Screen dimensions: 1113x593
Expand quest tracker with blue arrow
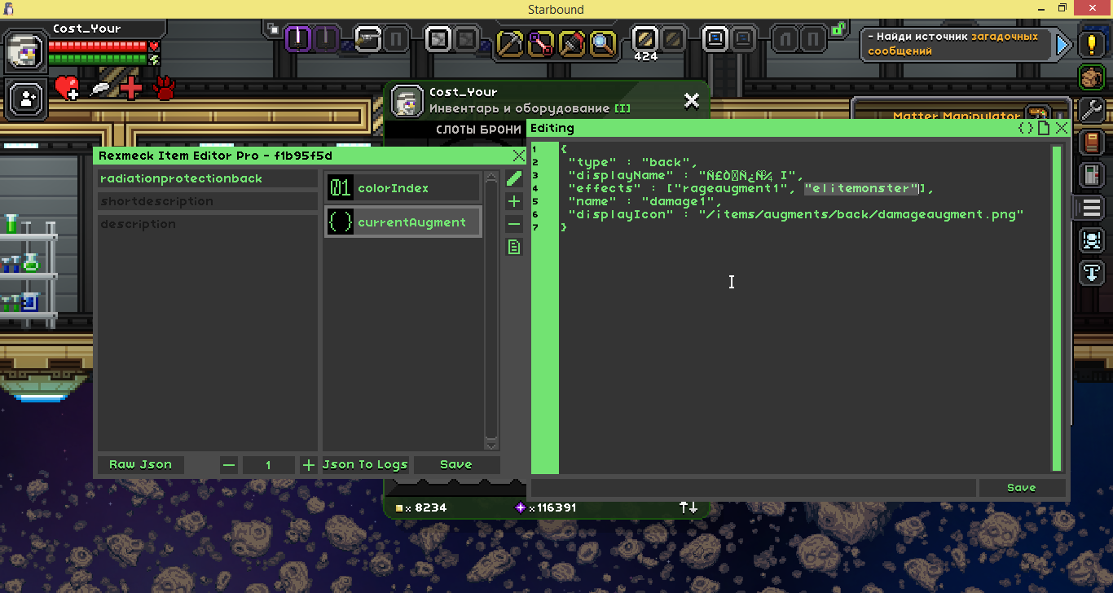(1062, 45)
